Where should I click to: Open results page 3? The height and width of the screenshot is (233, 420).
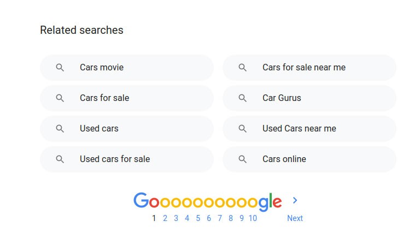(176, 218)
